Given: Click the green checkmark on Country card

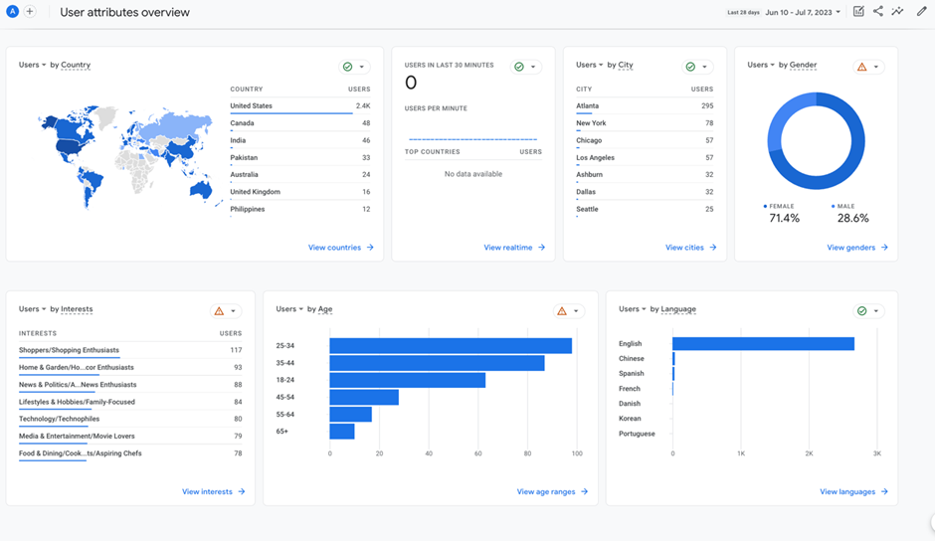Looking at the screenshot, I should point(347,67).
